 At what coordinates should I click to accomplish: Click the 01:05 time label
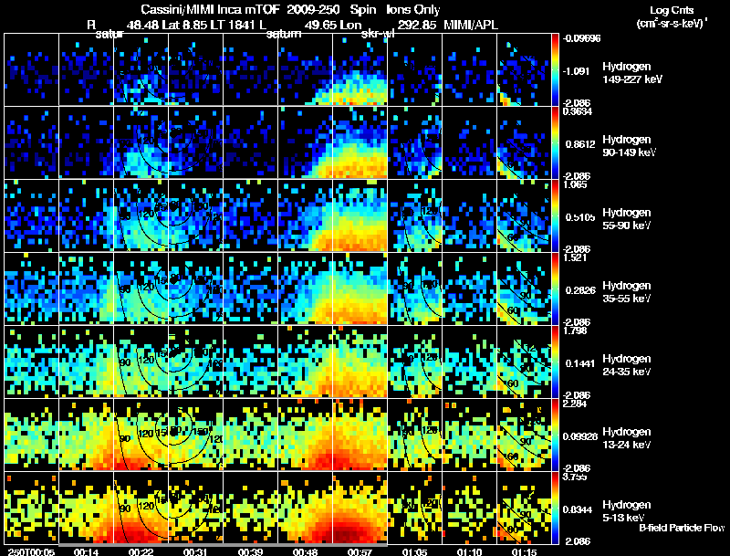point(414,551)
